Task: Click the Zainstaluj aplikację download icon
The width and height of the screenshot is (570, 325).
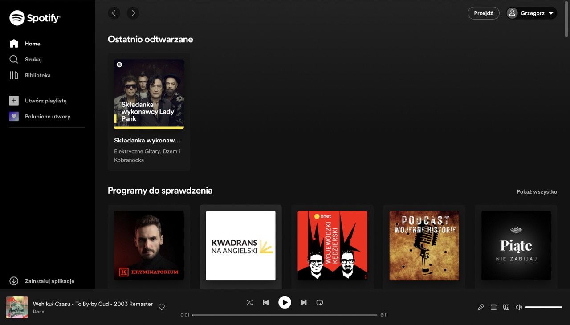Action: [x=14, y=281]
